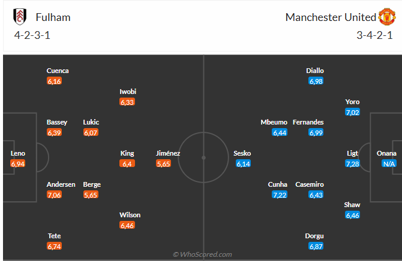Click Dorgu's 6,87 rating badge
Viewport: 402px width, 261px height.
[x=316, y=246]
